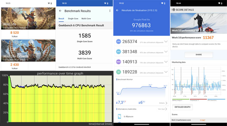Tap the MEM badge icon

tap(119, 62)
